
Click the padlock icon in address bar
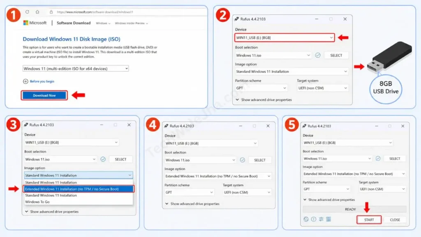click(x=51, y=12)
